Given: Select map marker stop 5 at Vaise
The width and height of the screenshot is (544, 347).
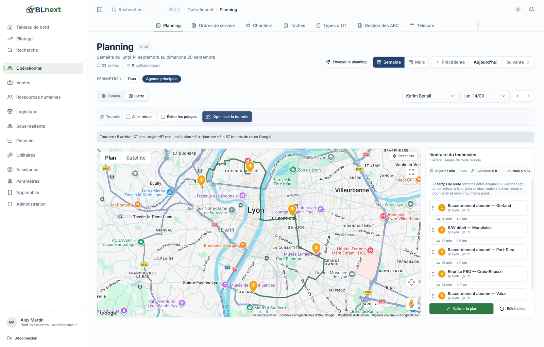Looking at the screenshot, I should pyautogui.click(x=201, y=180).
